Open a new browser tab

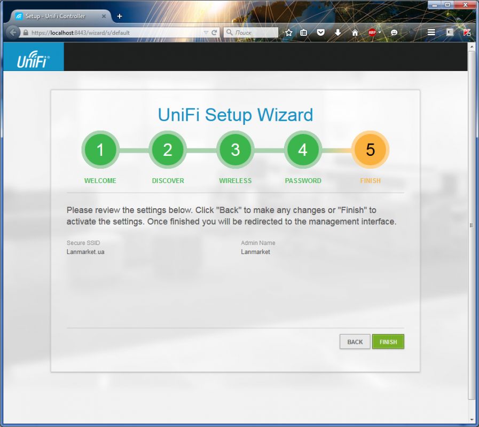[x=120, y=16]
